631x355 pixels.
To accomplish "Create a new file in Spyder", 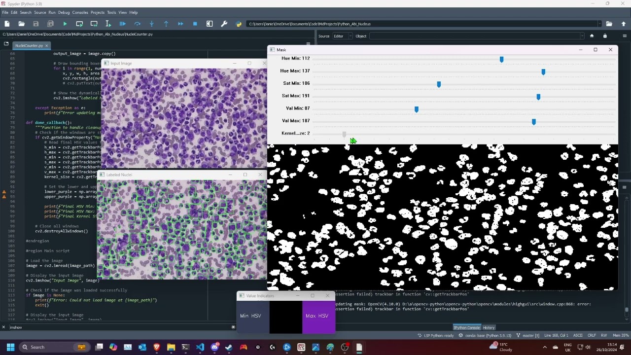I will (x=7, y=24).
